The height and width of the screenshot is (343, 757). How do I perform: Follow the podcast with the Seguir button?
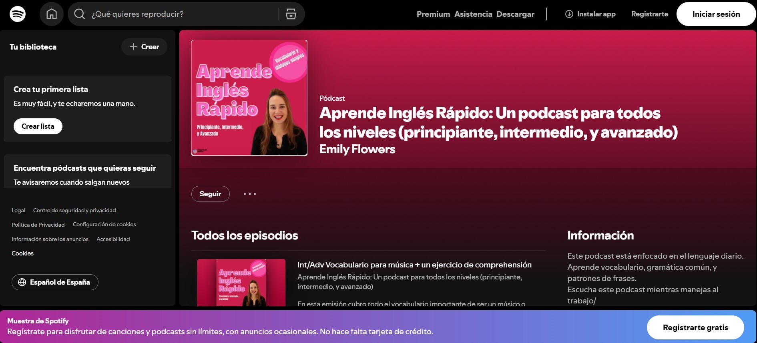coord(211,194)
